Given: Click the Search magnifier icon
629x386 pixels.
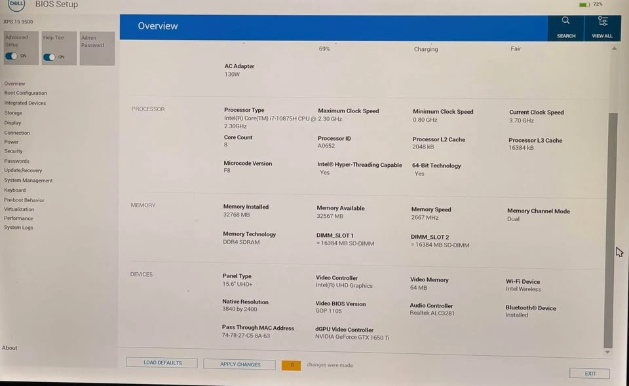Looking at the screenshot, I should pyautogui.click(x=566, y=22).
